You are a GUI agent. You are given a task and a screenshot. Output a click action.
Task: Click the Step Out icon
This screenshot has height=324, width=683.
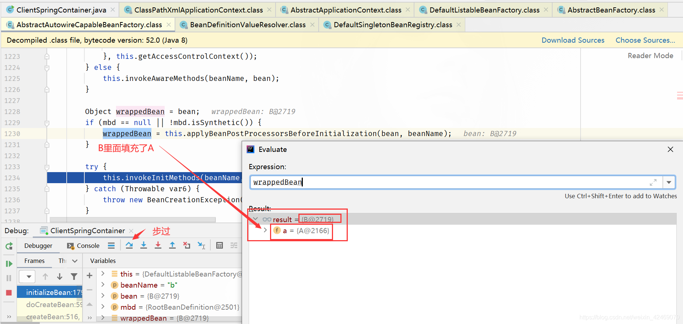172,245
